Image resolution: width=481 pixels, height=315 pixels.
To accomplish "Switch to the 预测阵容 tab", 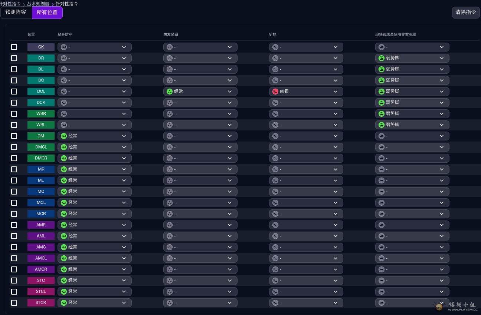I will (16, 12).
